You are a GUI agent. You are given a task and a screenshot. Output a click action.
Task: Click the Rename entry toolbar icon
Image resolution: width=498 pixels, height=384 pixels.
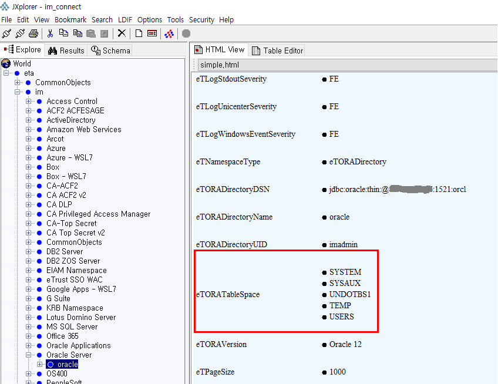click(x=152, y=33)
